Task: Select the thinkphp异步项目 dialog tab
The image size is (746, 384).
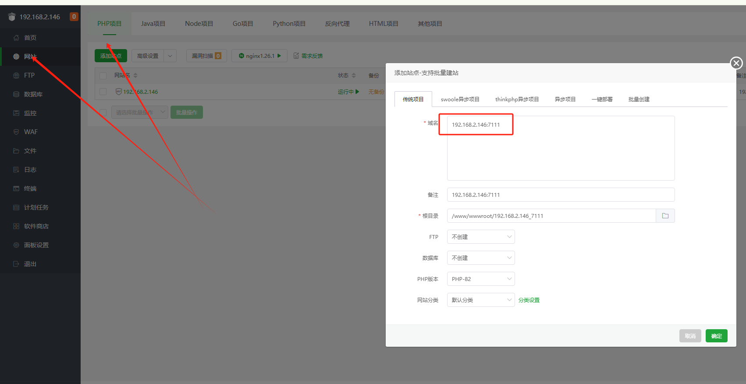Action: [x=517, y=99]
